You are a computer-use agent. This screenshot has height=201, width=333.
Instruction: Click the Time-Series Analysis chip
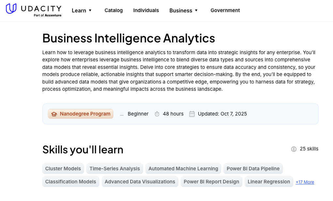[x=115, y=169]
